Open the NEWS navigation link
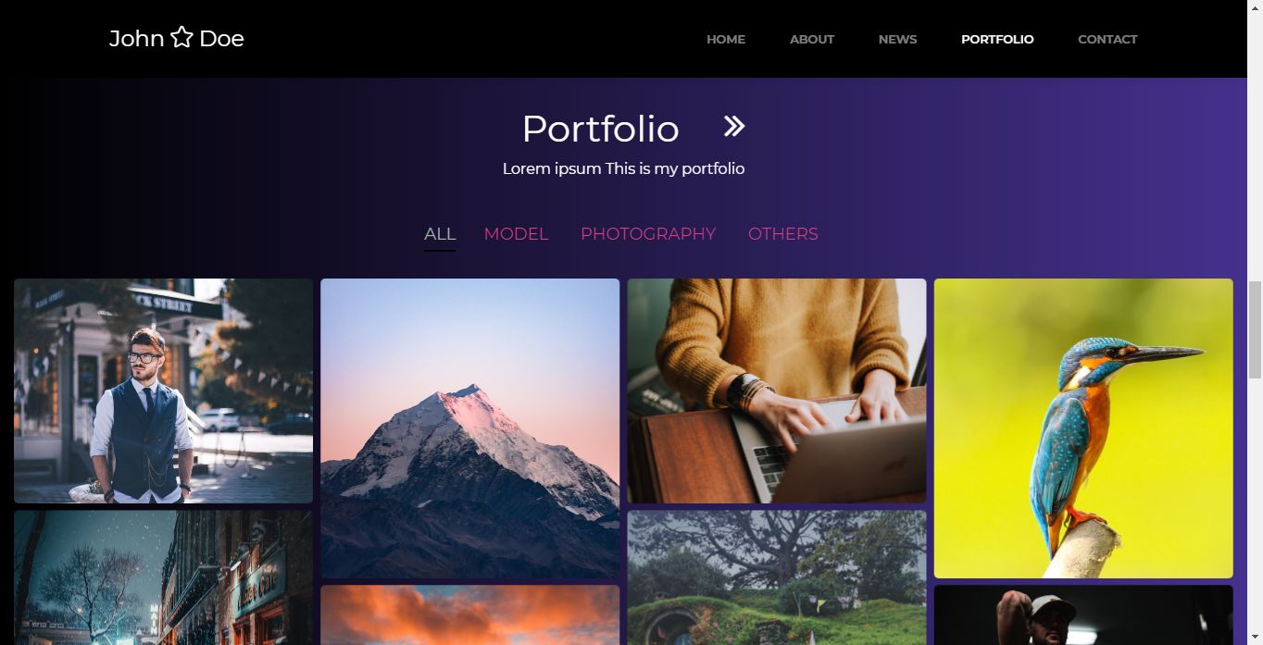Viewport: 1263px width, 645px height. click(897, 39)
